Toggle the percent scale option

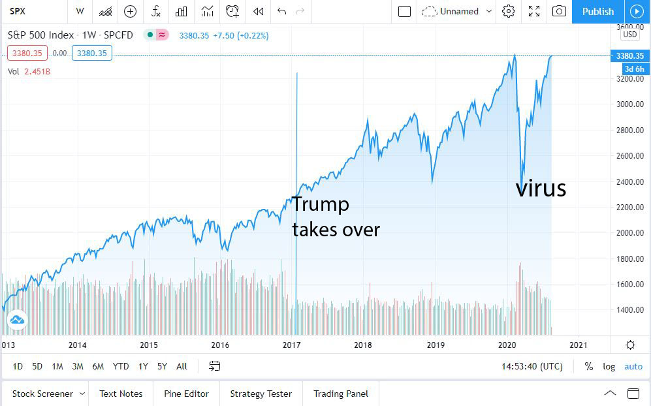(589, 366)
